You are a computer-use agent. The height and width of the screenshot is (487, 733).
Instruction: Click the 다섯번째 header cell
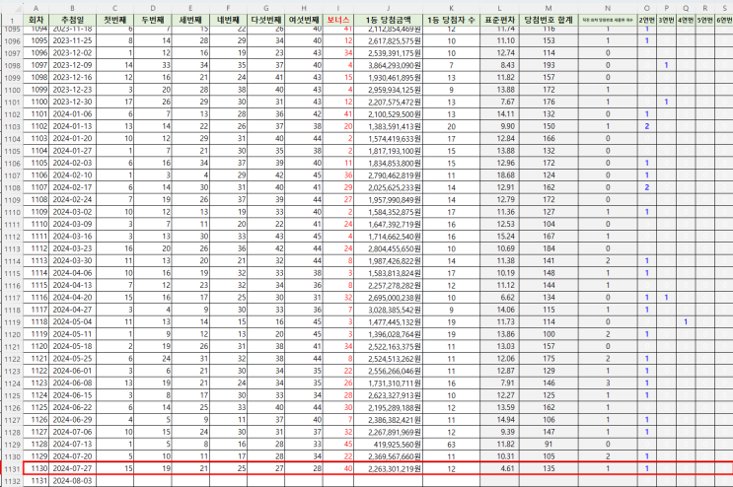(x=266, y=20)
